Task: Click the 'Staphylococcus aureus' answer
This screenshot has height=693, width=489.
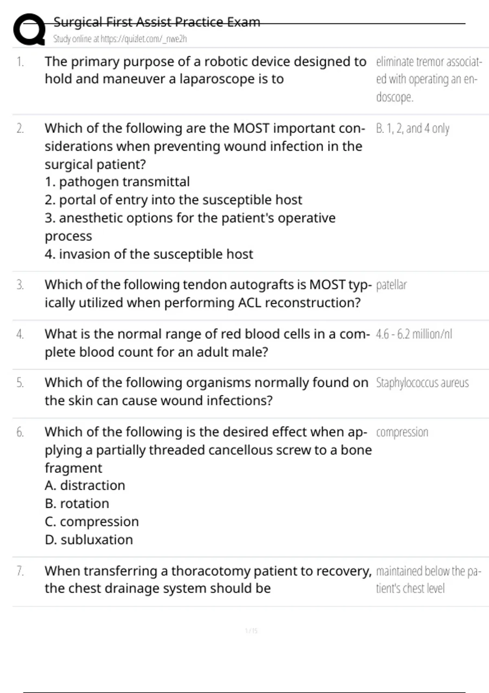Action: (422, 383)
